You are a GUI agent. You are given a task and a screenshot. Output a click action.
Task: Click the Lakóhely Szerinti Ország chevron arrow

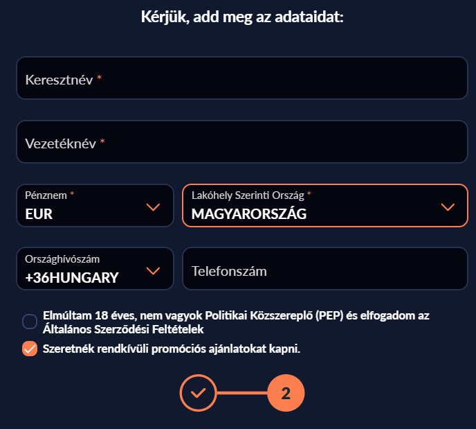pyautogui.click(x=448, y=207)
